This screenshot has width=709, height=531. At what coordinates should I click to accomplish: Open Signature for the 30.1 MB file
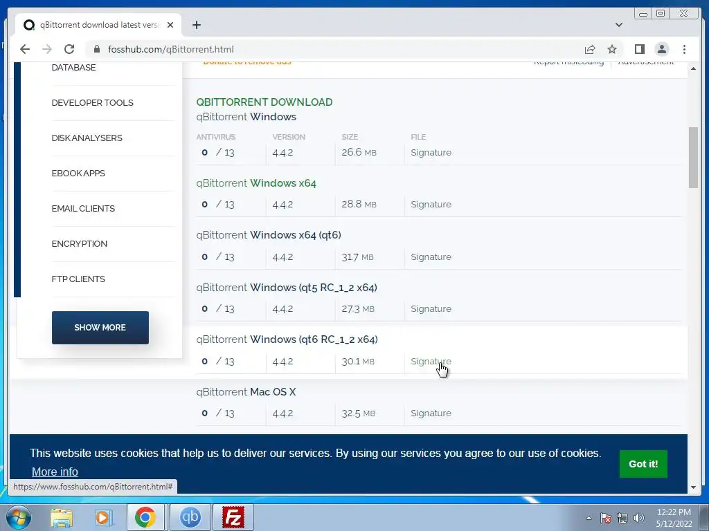[x=431, y=361]
